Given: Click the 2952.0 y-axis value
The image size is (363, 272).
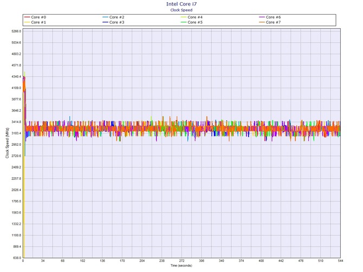Looking at the screenshot, I should click(16, 145).
